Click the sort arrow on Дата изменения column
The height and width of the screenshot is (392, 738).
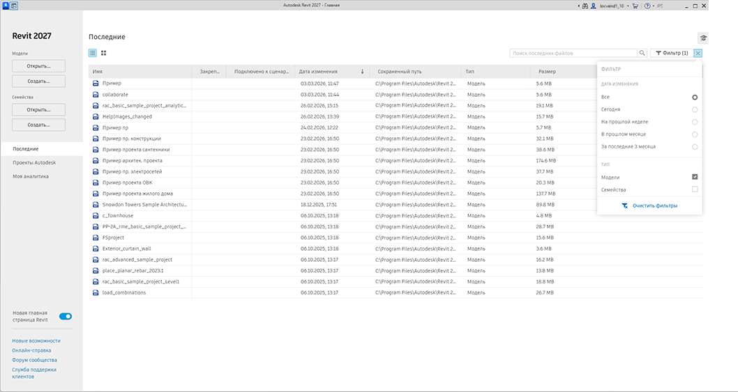point(363,72)
